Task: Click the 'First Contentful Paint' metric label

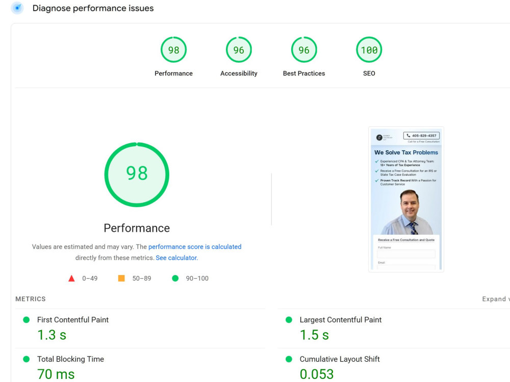Action: (x=73, y=320)
